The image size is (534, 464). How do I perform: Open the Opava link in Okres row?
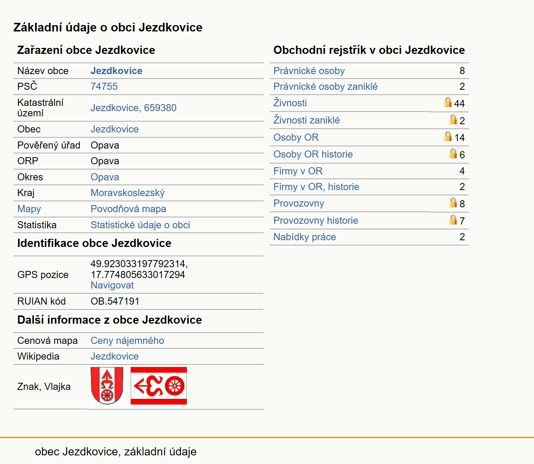pyautogui.click(x=105, y=177)
